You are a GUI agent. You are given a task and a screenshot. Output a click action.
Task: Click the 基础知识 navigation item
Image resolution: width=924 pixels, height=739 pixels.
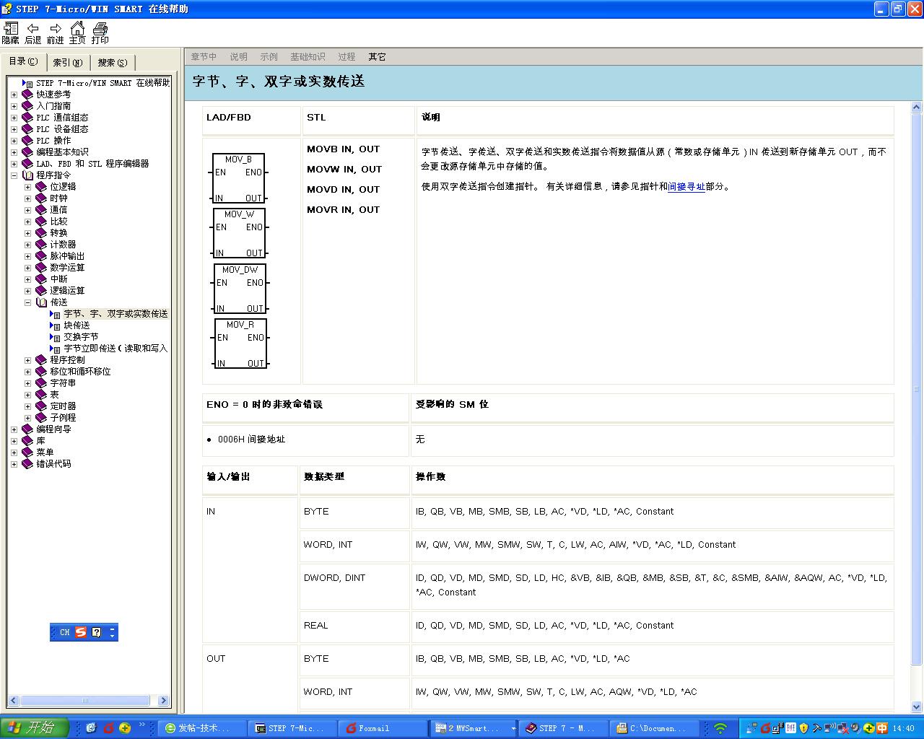[x=308, y=57]
